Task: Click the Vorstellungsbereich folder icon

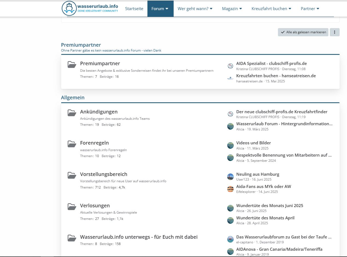Action: click(x=72, y=175)
